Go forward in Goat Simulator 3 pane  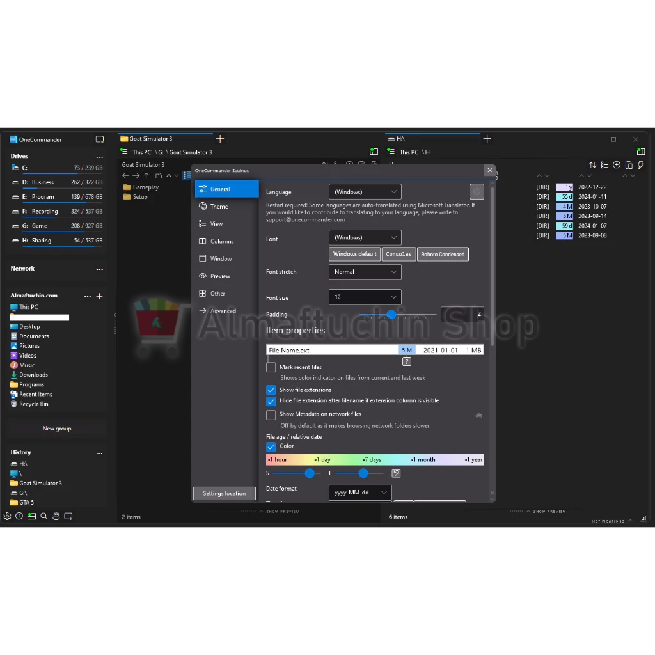pos(136,175)
